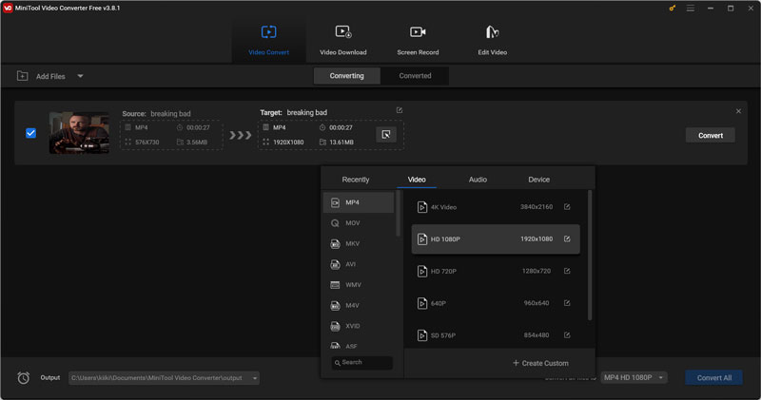761x400 pixels.
Task: Open the target format selector icon
Action: 386,134
